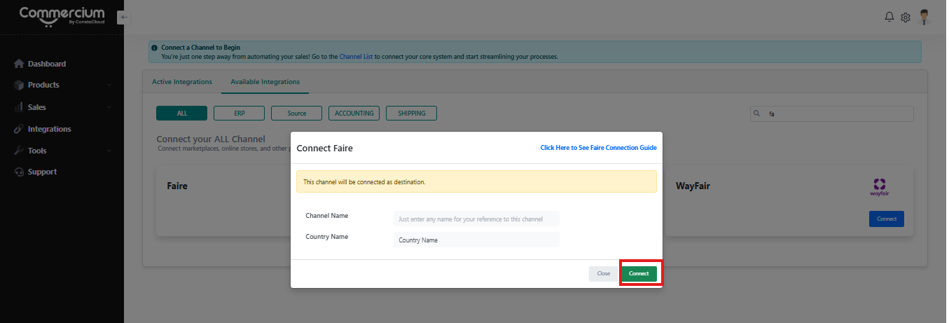
Task: Click the Support headset icon
Action: [19, 172]
